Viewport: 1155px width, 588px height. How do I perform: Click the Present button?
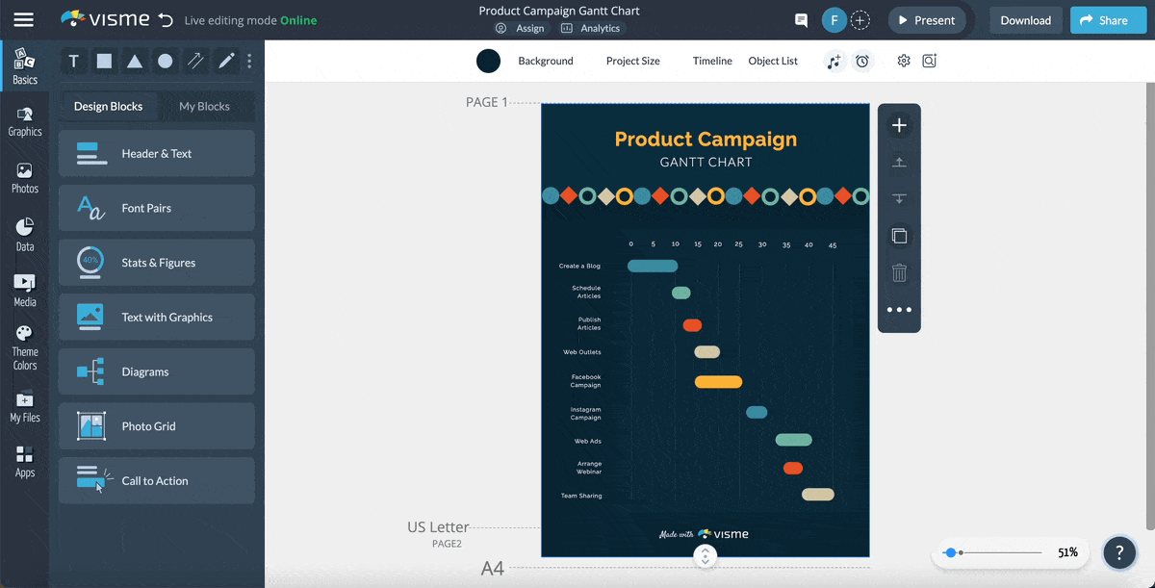tap(926, 19)
